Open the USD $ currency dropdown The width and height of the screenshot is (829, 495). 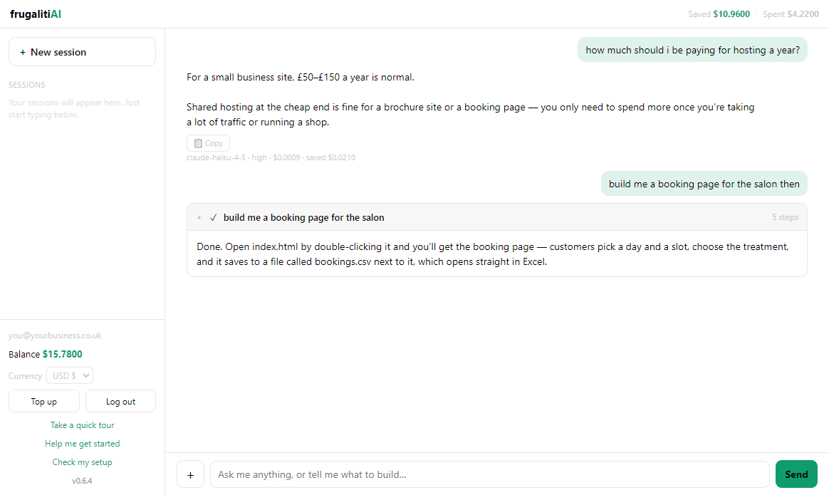tap(70, 375)
